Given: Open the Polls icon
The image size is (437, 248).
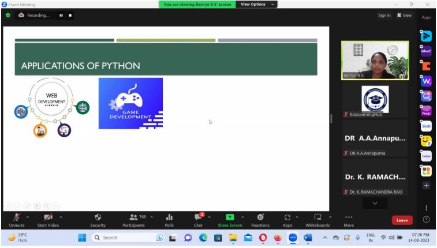Looking at the screenshot, I should (x=169, y=219).
